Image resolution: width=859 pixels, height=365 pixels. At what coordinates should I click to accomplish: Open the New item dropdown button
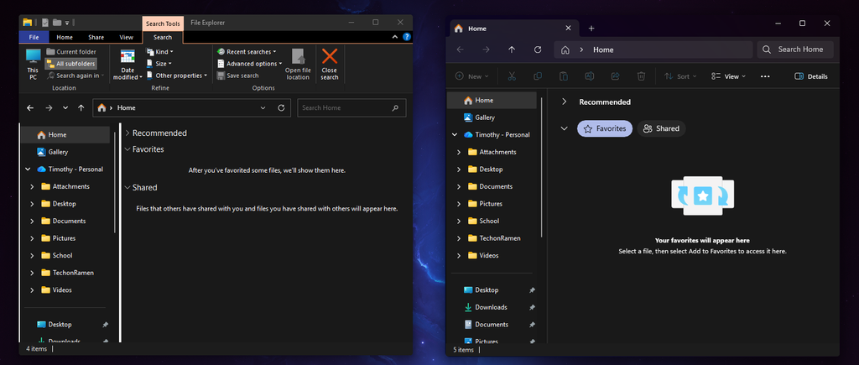[471, 76]
